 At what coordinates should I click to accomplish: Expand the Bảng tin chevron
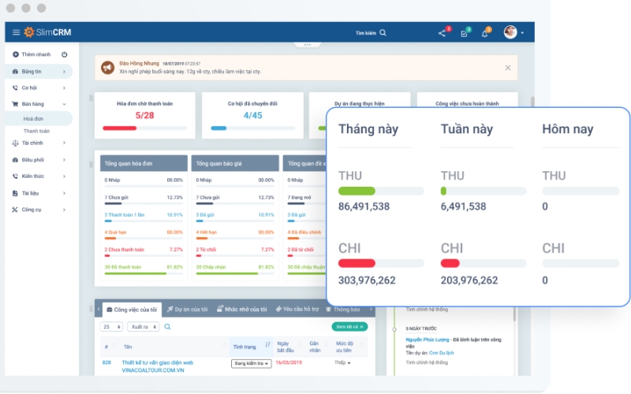[x=64, y=72]
